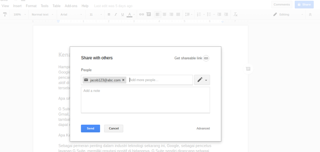
Task: Center align text
Action: click(x=165, y=14)
